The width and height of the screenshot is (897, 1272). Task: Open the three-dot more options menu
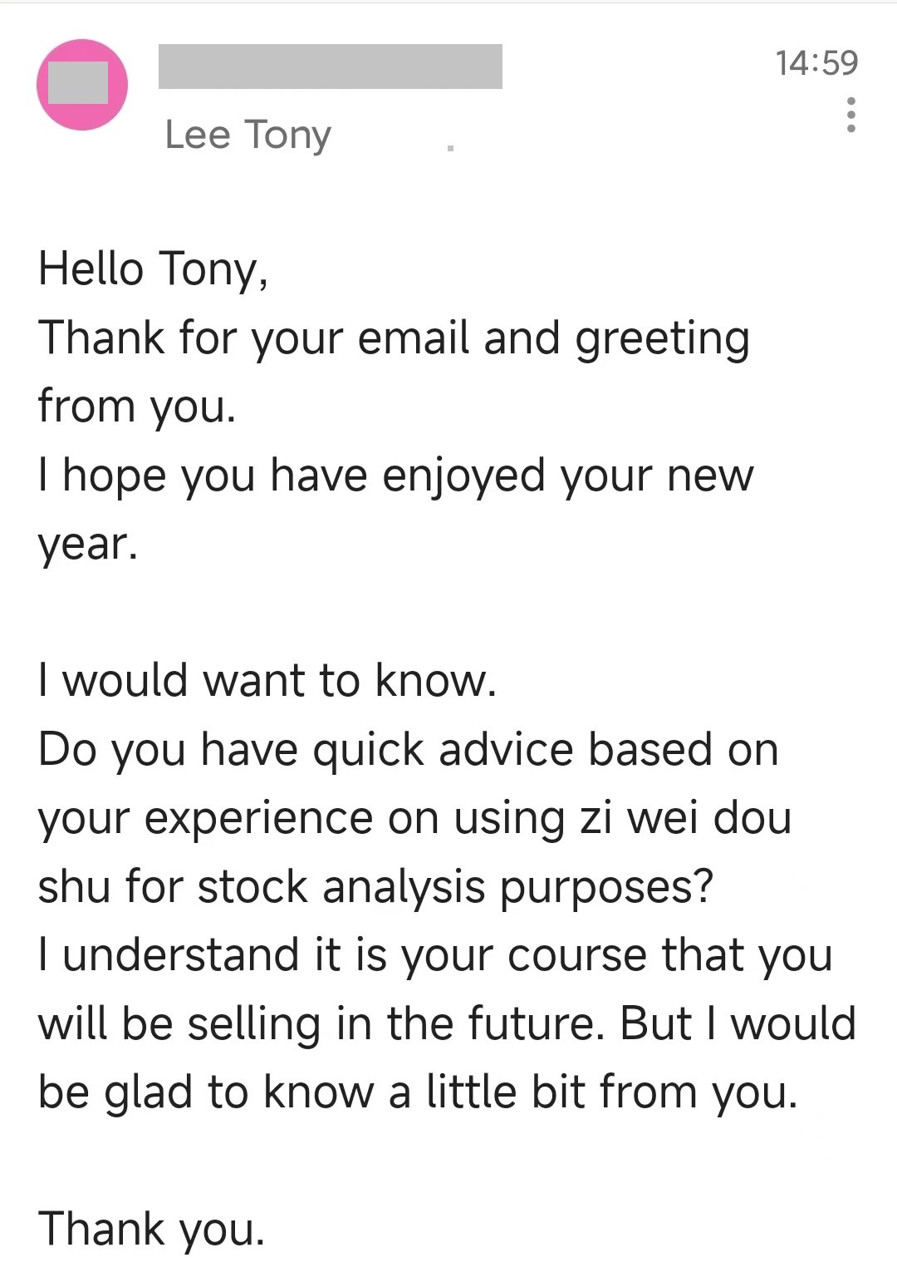(850, 115)
